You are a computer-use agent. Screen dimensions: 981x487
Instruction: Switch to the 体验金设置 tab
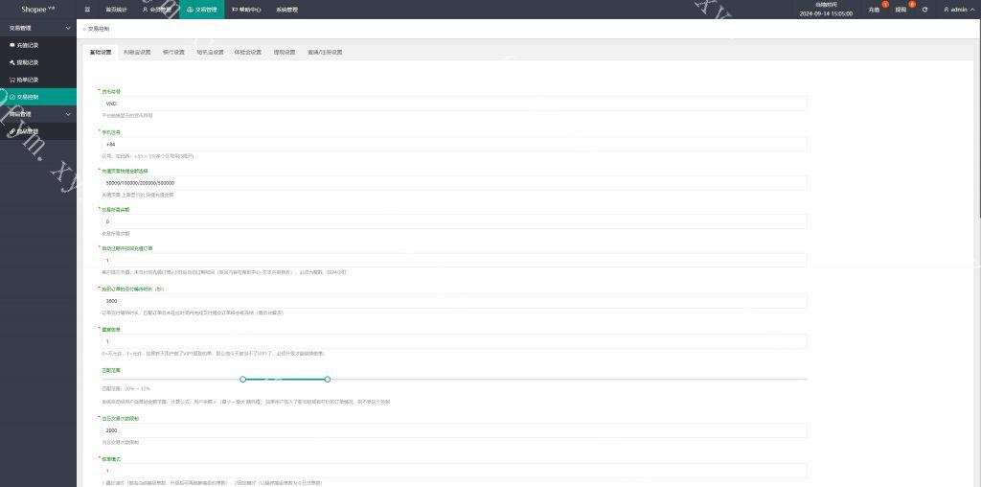click(x=248, y=53)
